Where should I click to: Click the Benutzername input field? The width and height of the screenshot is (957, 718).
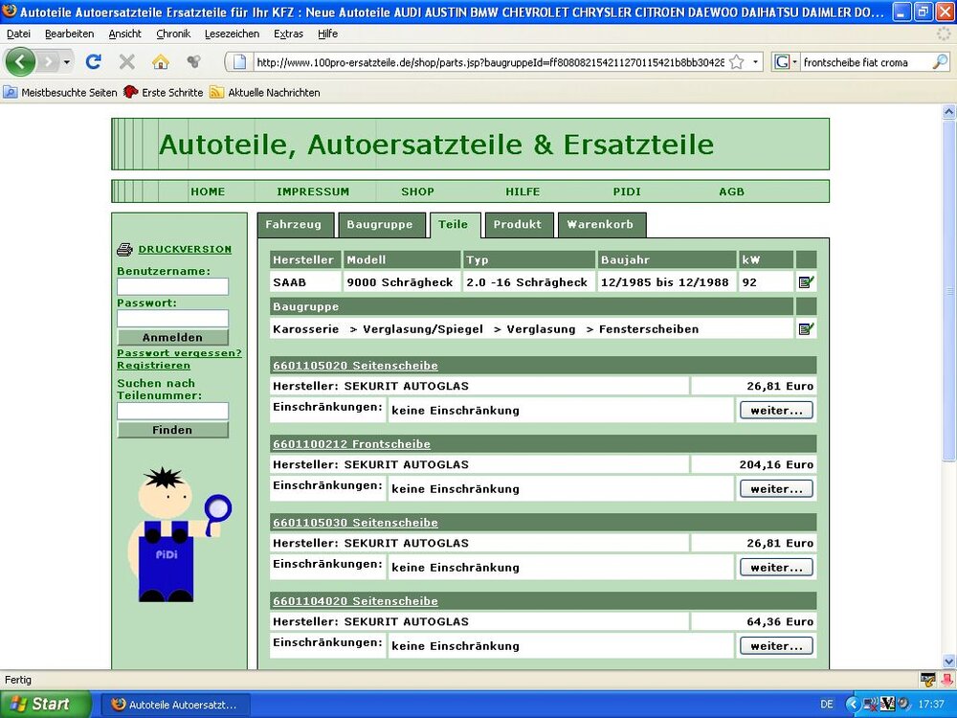[x=172, y=287]
